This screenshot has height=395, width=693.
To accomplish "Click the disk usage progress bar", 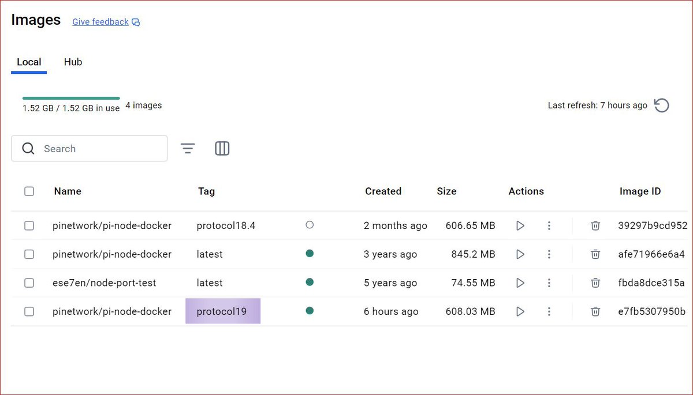I will click(x=71, y=98).
